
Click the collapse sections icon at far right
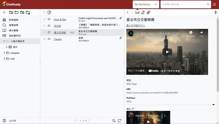[216, 13]
